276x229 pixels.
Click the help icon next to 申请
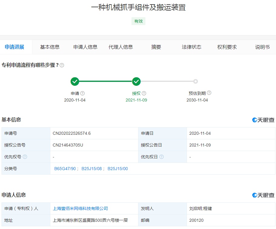(82, 93)
